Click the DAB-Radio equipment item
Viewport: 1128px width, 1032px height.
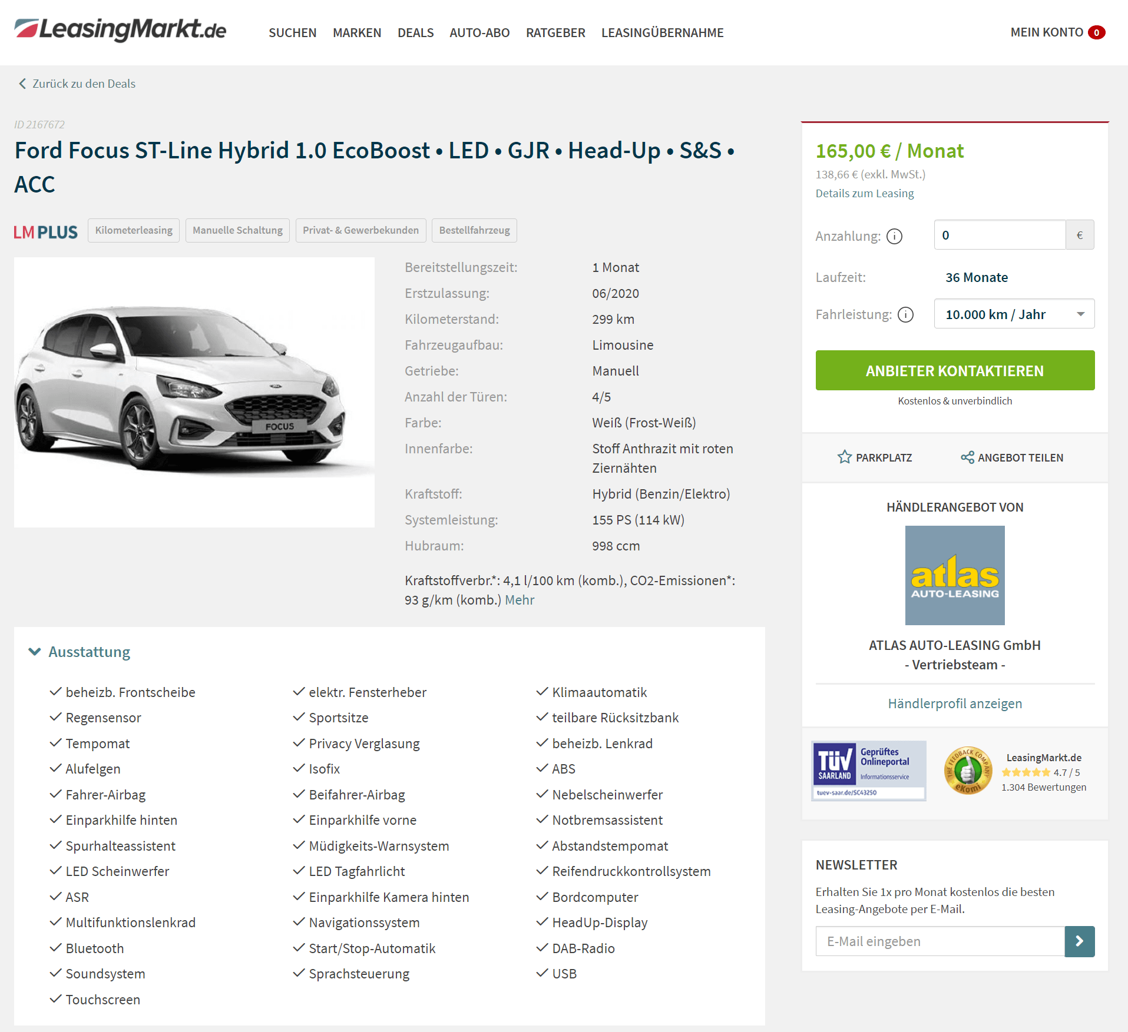click(583, 948)
